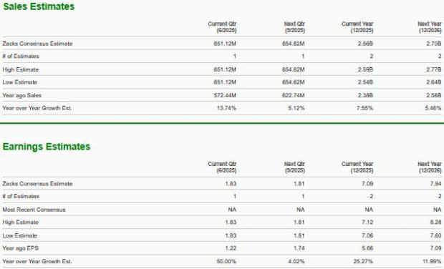The width and height of the screenshot is (444, 269).
Task: Select the 1.74 year ago EPS value
Action: click(x=299, y=248)
